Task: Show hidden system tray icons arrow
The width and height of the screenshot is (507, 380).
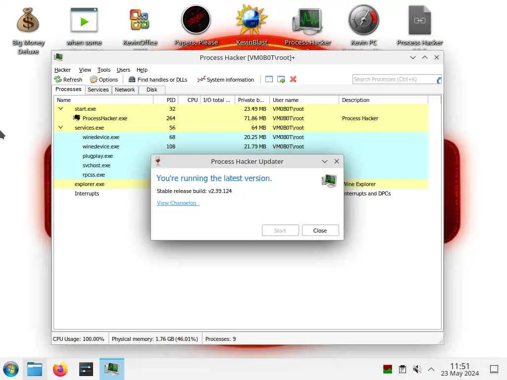Action: click(x=431, y=369)
